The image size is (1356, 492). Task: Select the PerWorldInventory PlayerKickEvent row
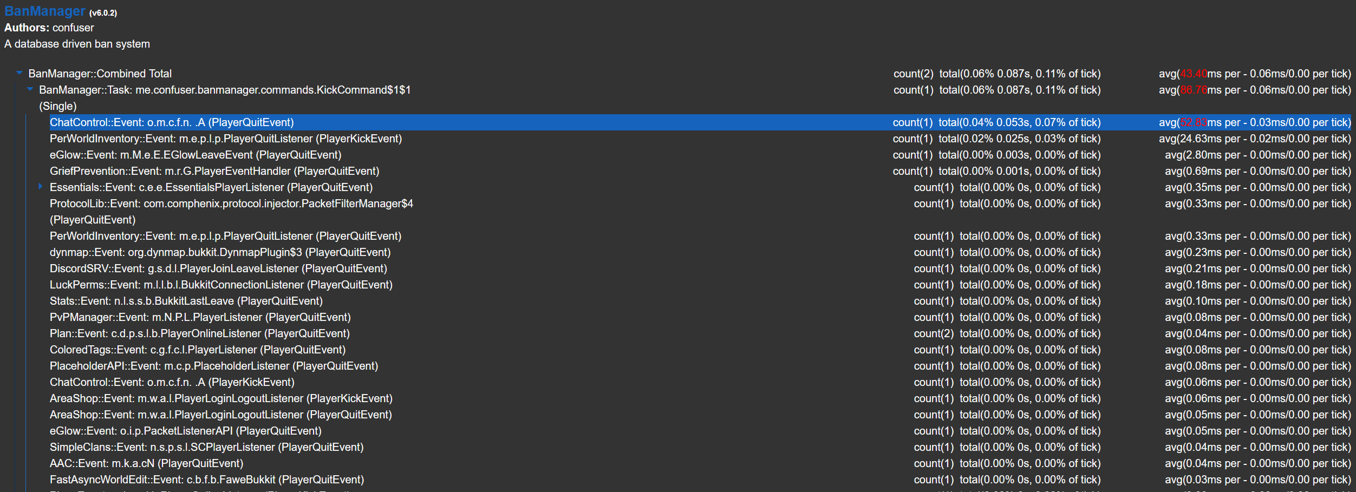[x=226, y=139]
